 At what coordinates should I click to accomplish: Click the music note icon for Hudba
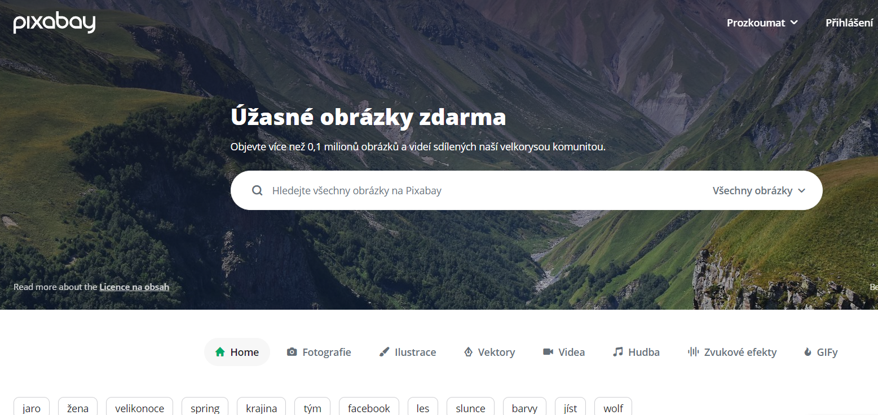point(618,352)
